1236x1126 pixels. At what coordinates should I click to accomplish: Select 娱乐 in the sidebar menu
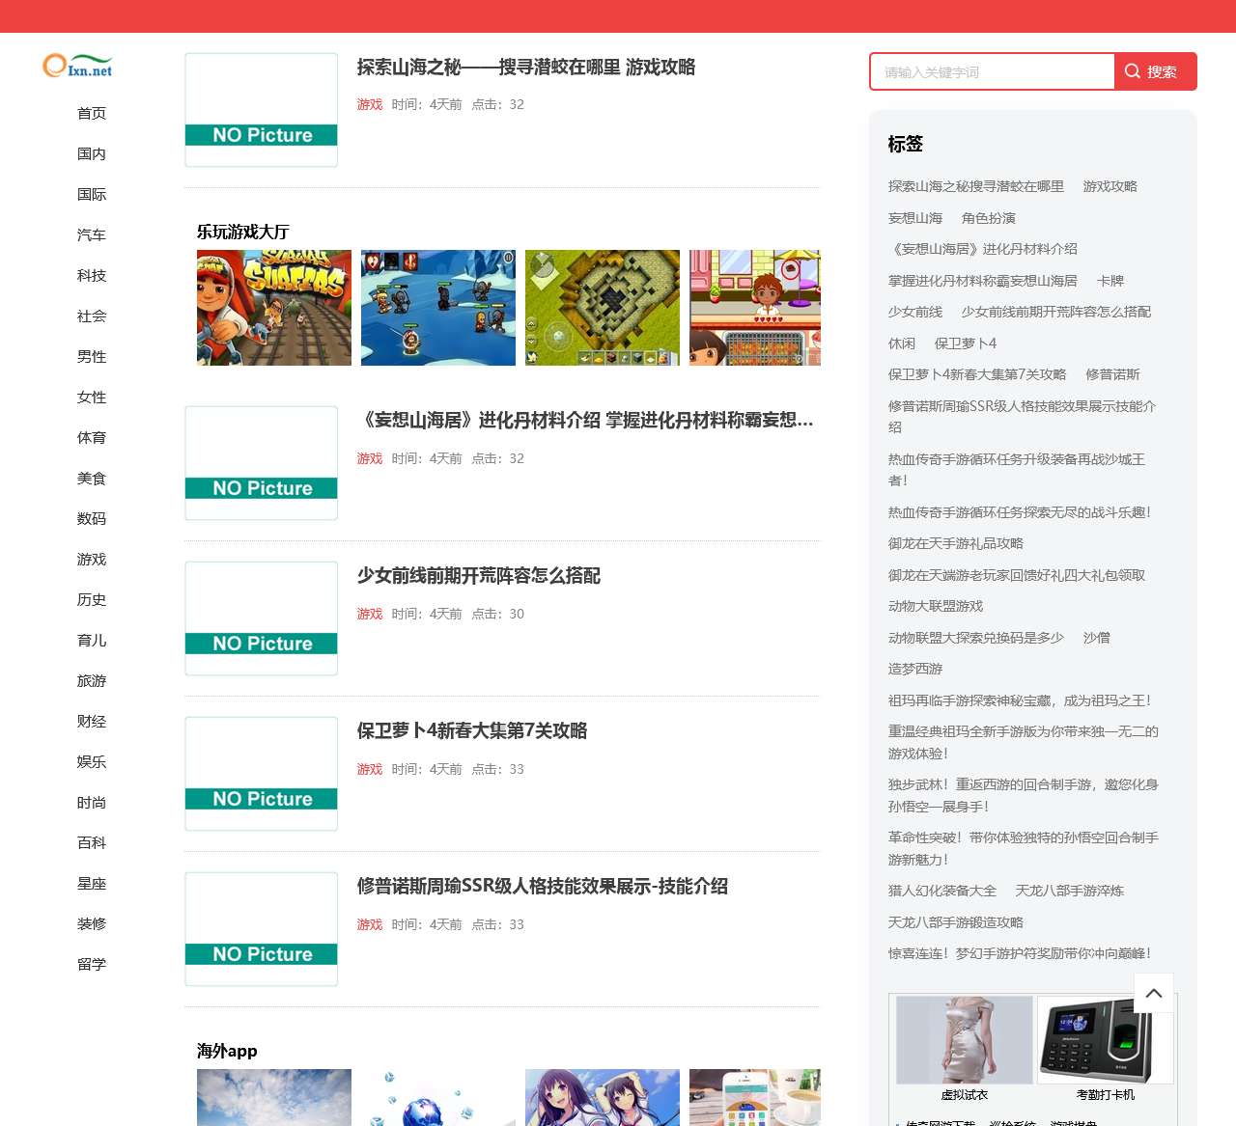92,761
